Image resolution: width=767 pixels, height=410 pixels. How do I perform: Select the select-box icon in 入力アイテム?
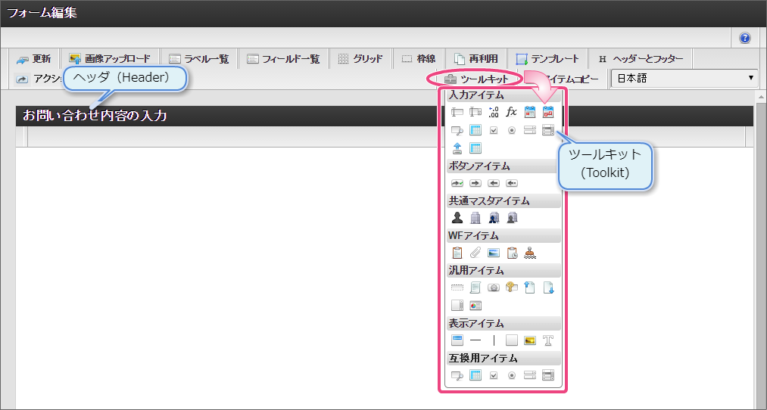click(530, 130)
